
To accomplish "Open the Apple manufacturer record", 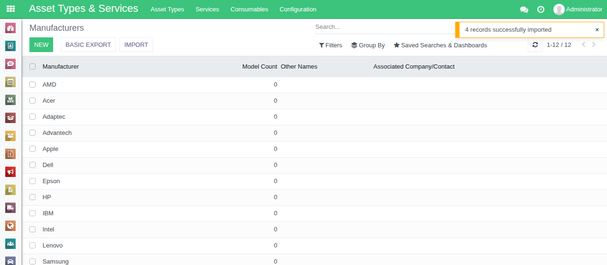I will click(x=50, y=149).
